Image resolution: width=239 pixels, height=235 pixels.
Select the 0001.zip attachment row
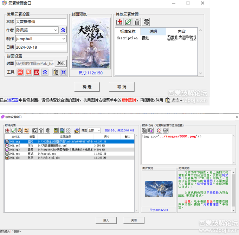point(70,158)
